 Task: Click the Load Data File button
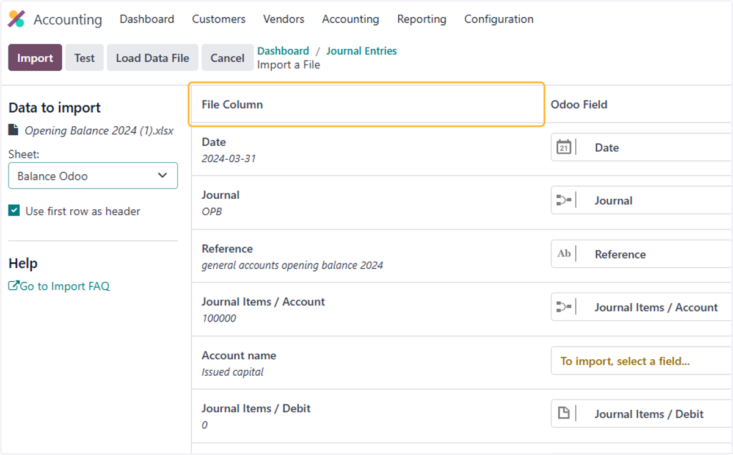153,57
